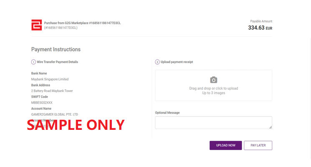Click the red G2G logo icon
The width and height of the screenshot is (311, 167).
(36, 25)
